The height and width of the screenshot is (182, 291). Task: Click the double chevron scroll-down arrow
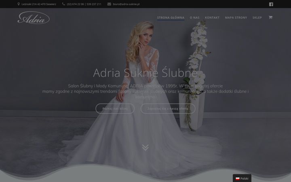click(x=145, y=147)
